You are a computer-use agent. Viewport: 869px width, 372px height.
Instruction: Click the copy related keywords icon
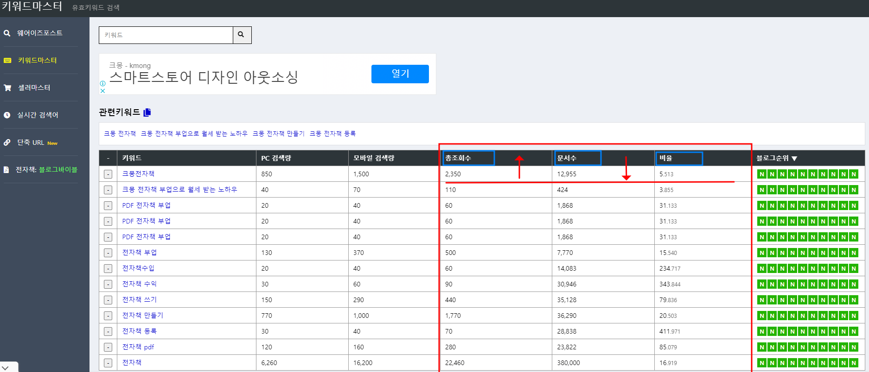[147, 112]
